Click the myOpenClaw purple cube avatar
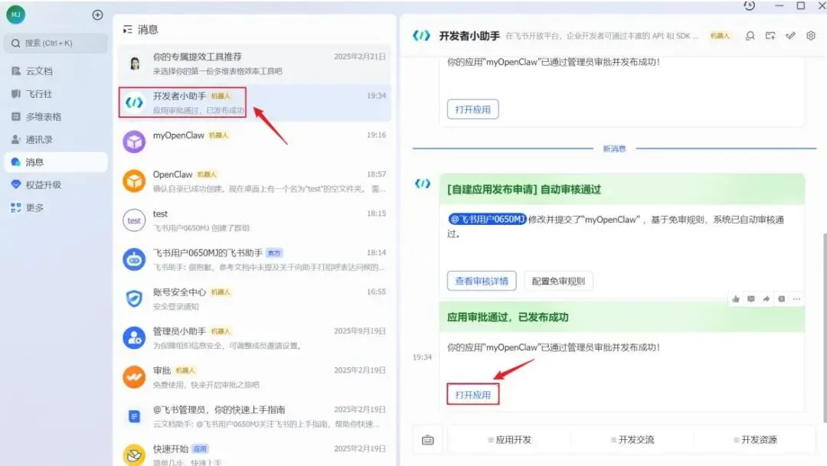Viewport: 827px width, 466px height. [x=134, y=142]
